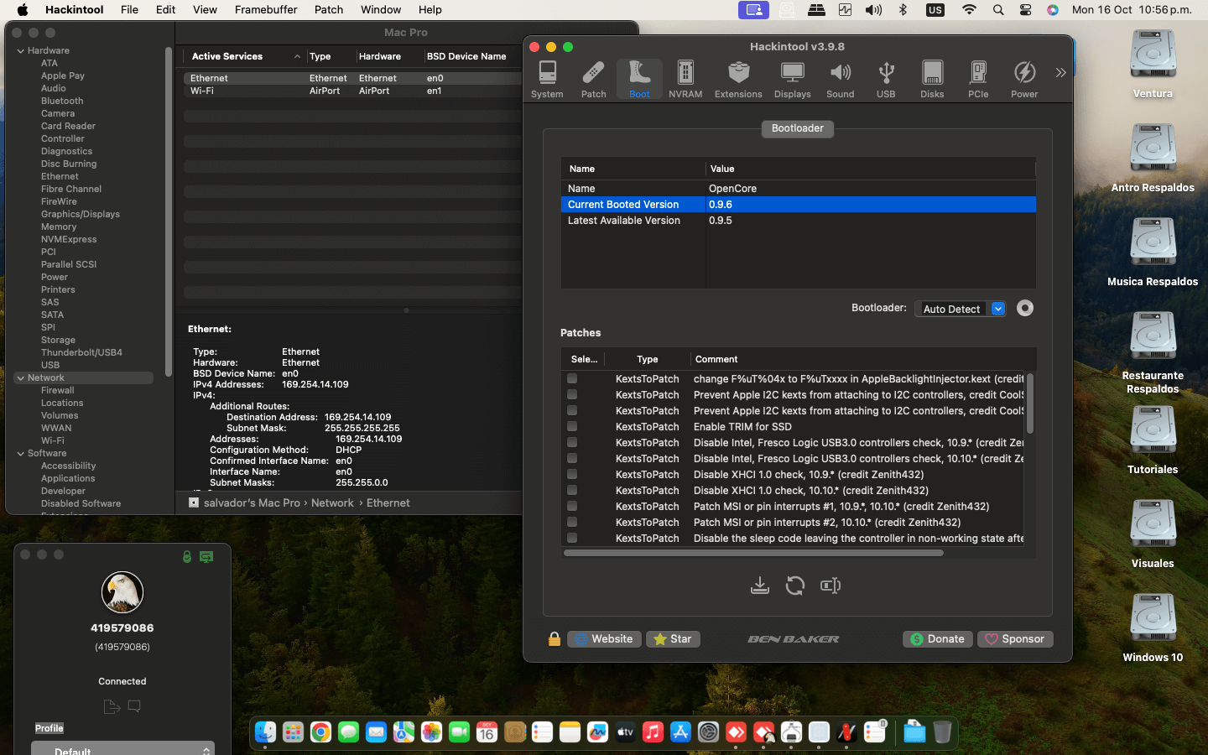Click the Sponsor button
1208x755 pixels.
point(1014,639)
